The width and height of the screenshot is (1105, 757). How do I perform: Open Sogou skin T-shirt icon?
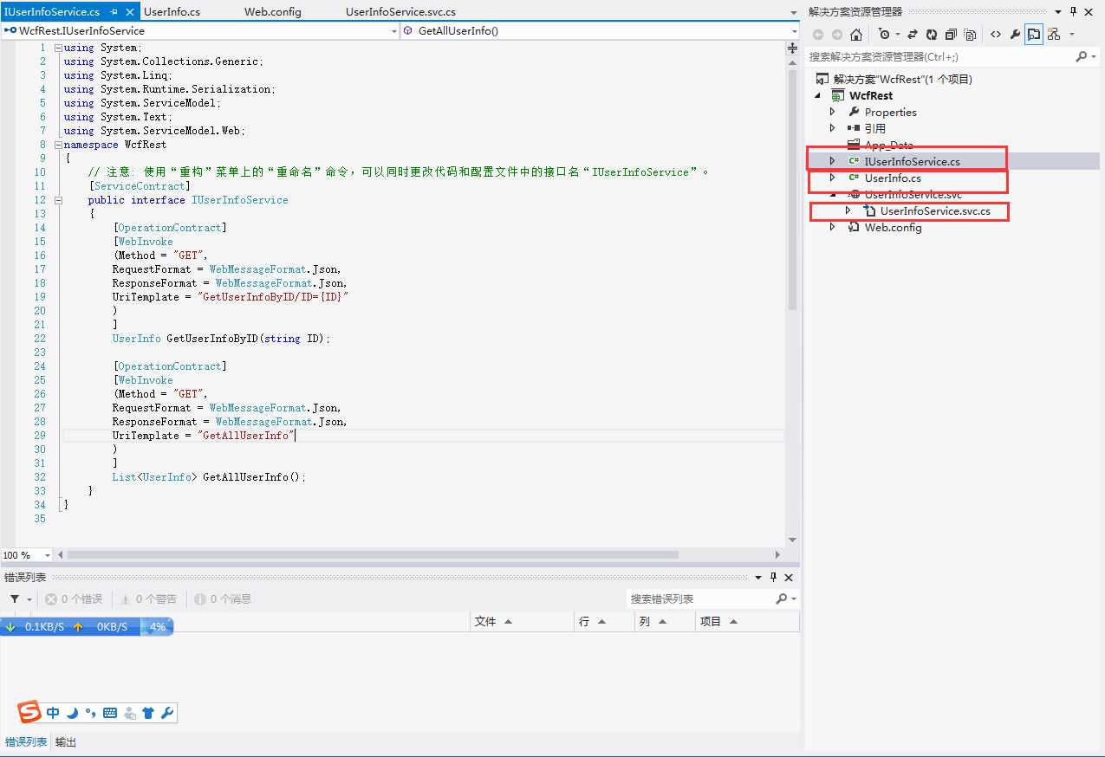point(148,714)
